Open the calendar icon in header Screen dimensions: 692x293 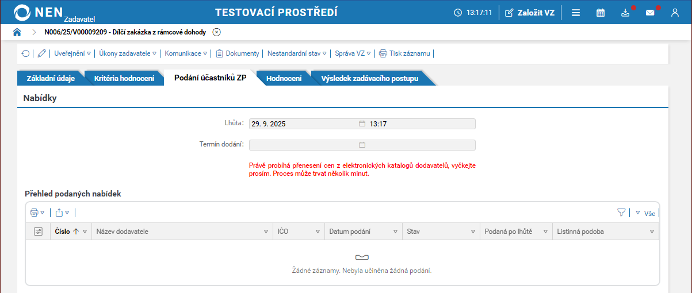(x=600, y=12)
